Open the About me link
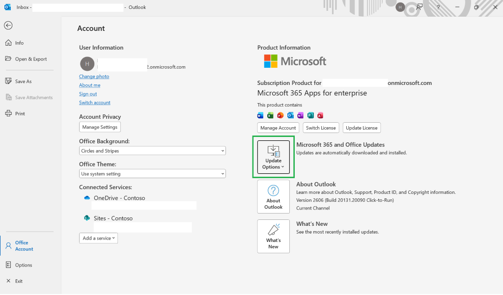503x295 pixels. click(90, 85)
